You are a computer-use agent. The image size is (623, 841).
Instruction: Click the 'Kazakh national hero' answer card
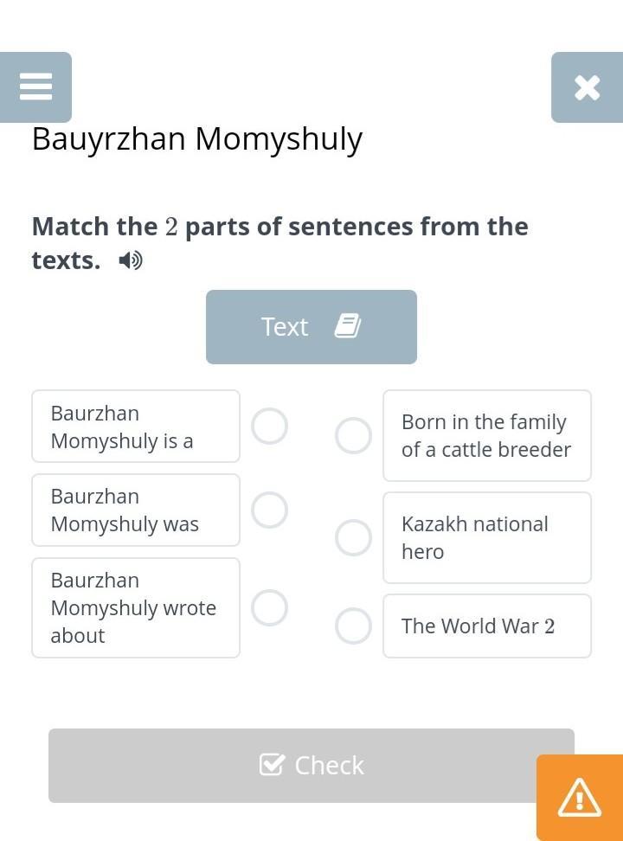point(487,538)
